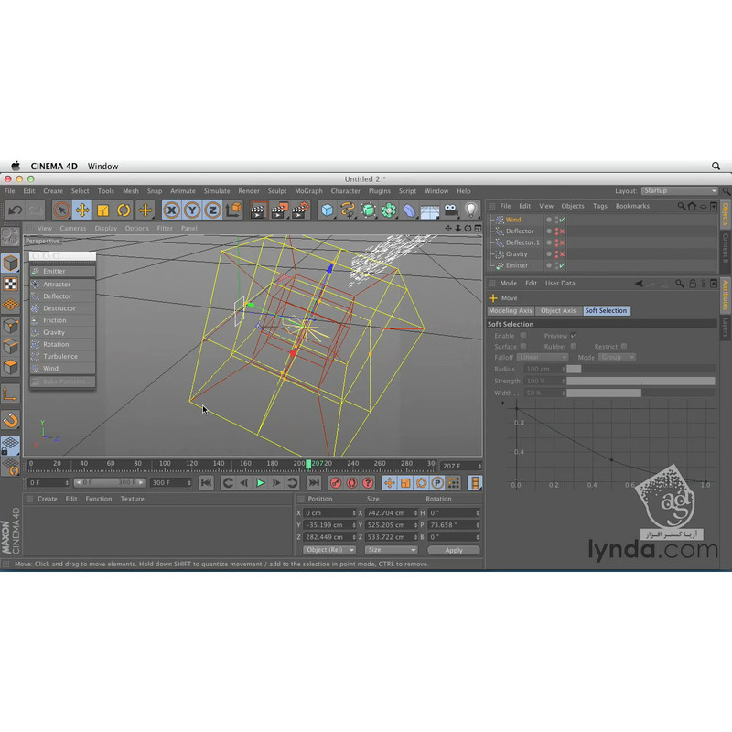
Task: Open Edit Render Settings icon
Action: pos(300,210)
